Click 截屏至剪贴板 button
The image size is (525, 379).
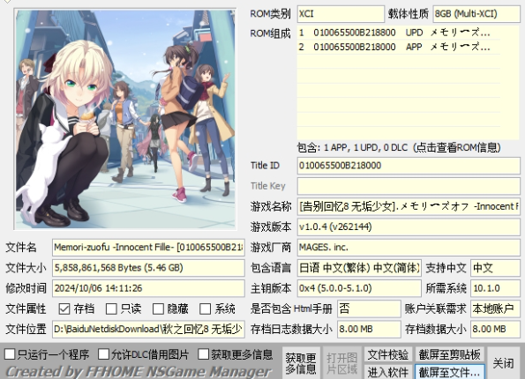tap(450, 354)
